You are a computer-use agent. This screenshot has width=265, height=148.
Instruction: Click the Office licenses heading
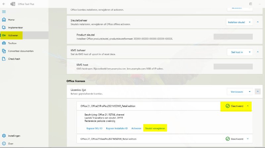tap(76, 81)
